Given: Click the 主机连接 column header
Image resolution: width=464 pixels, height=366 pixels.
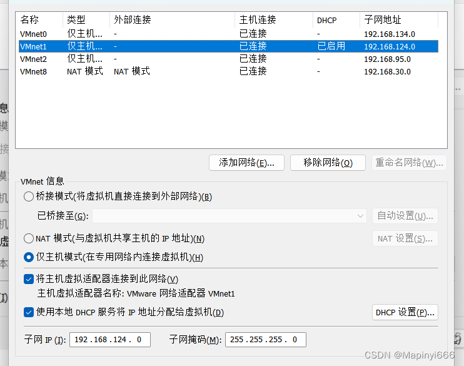Looking at the screenshot, I should click(274, 20).
